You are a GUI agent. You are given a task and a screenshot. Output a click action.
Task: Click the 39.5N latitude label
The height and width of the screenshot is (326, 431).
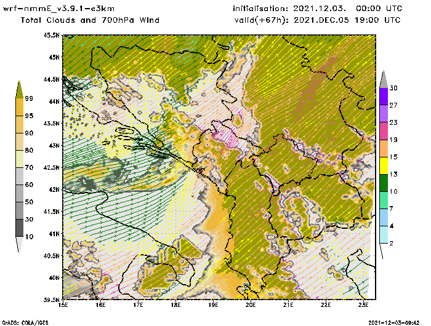pyautogui.click(x=51, y=300)
